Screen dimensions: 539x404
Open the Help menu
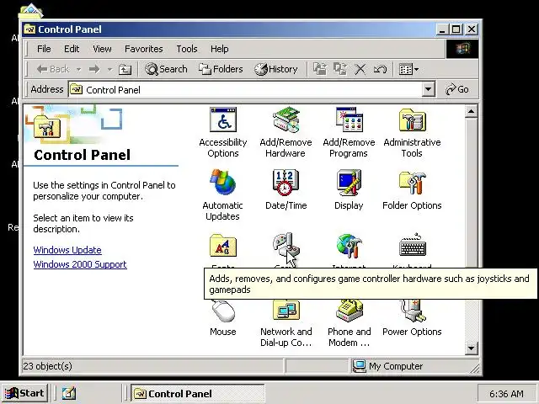click(219, 49)
